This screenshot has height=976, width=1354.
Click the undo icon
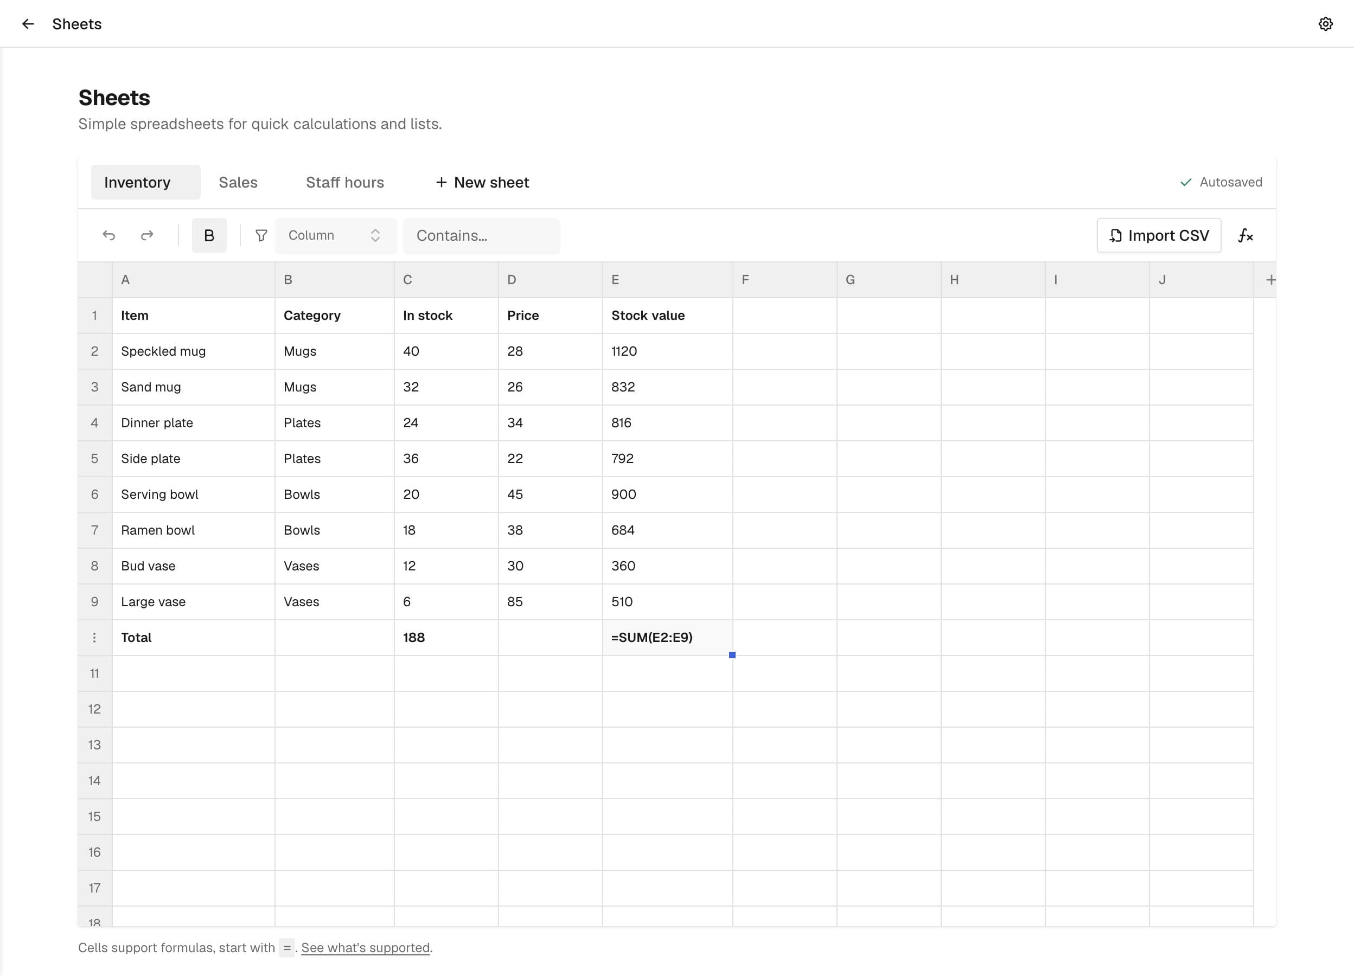click(108, 236)
